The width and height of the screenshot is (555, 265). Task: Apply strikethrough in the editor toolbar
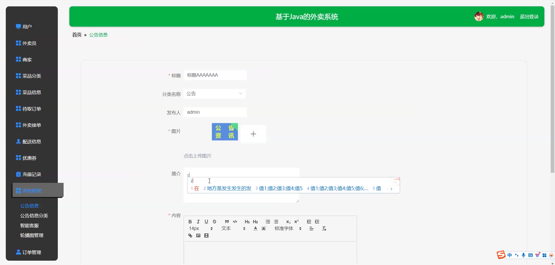(x=214, y=222)
